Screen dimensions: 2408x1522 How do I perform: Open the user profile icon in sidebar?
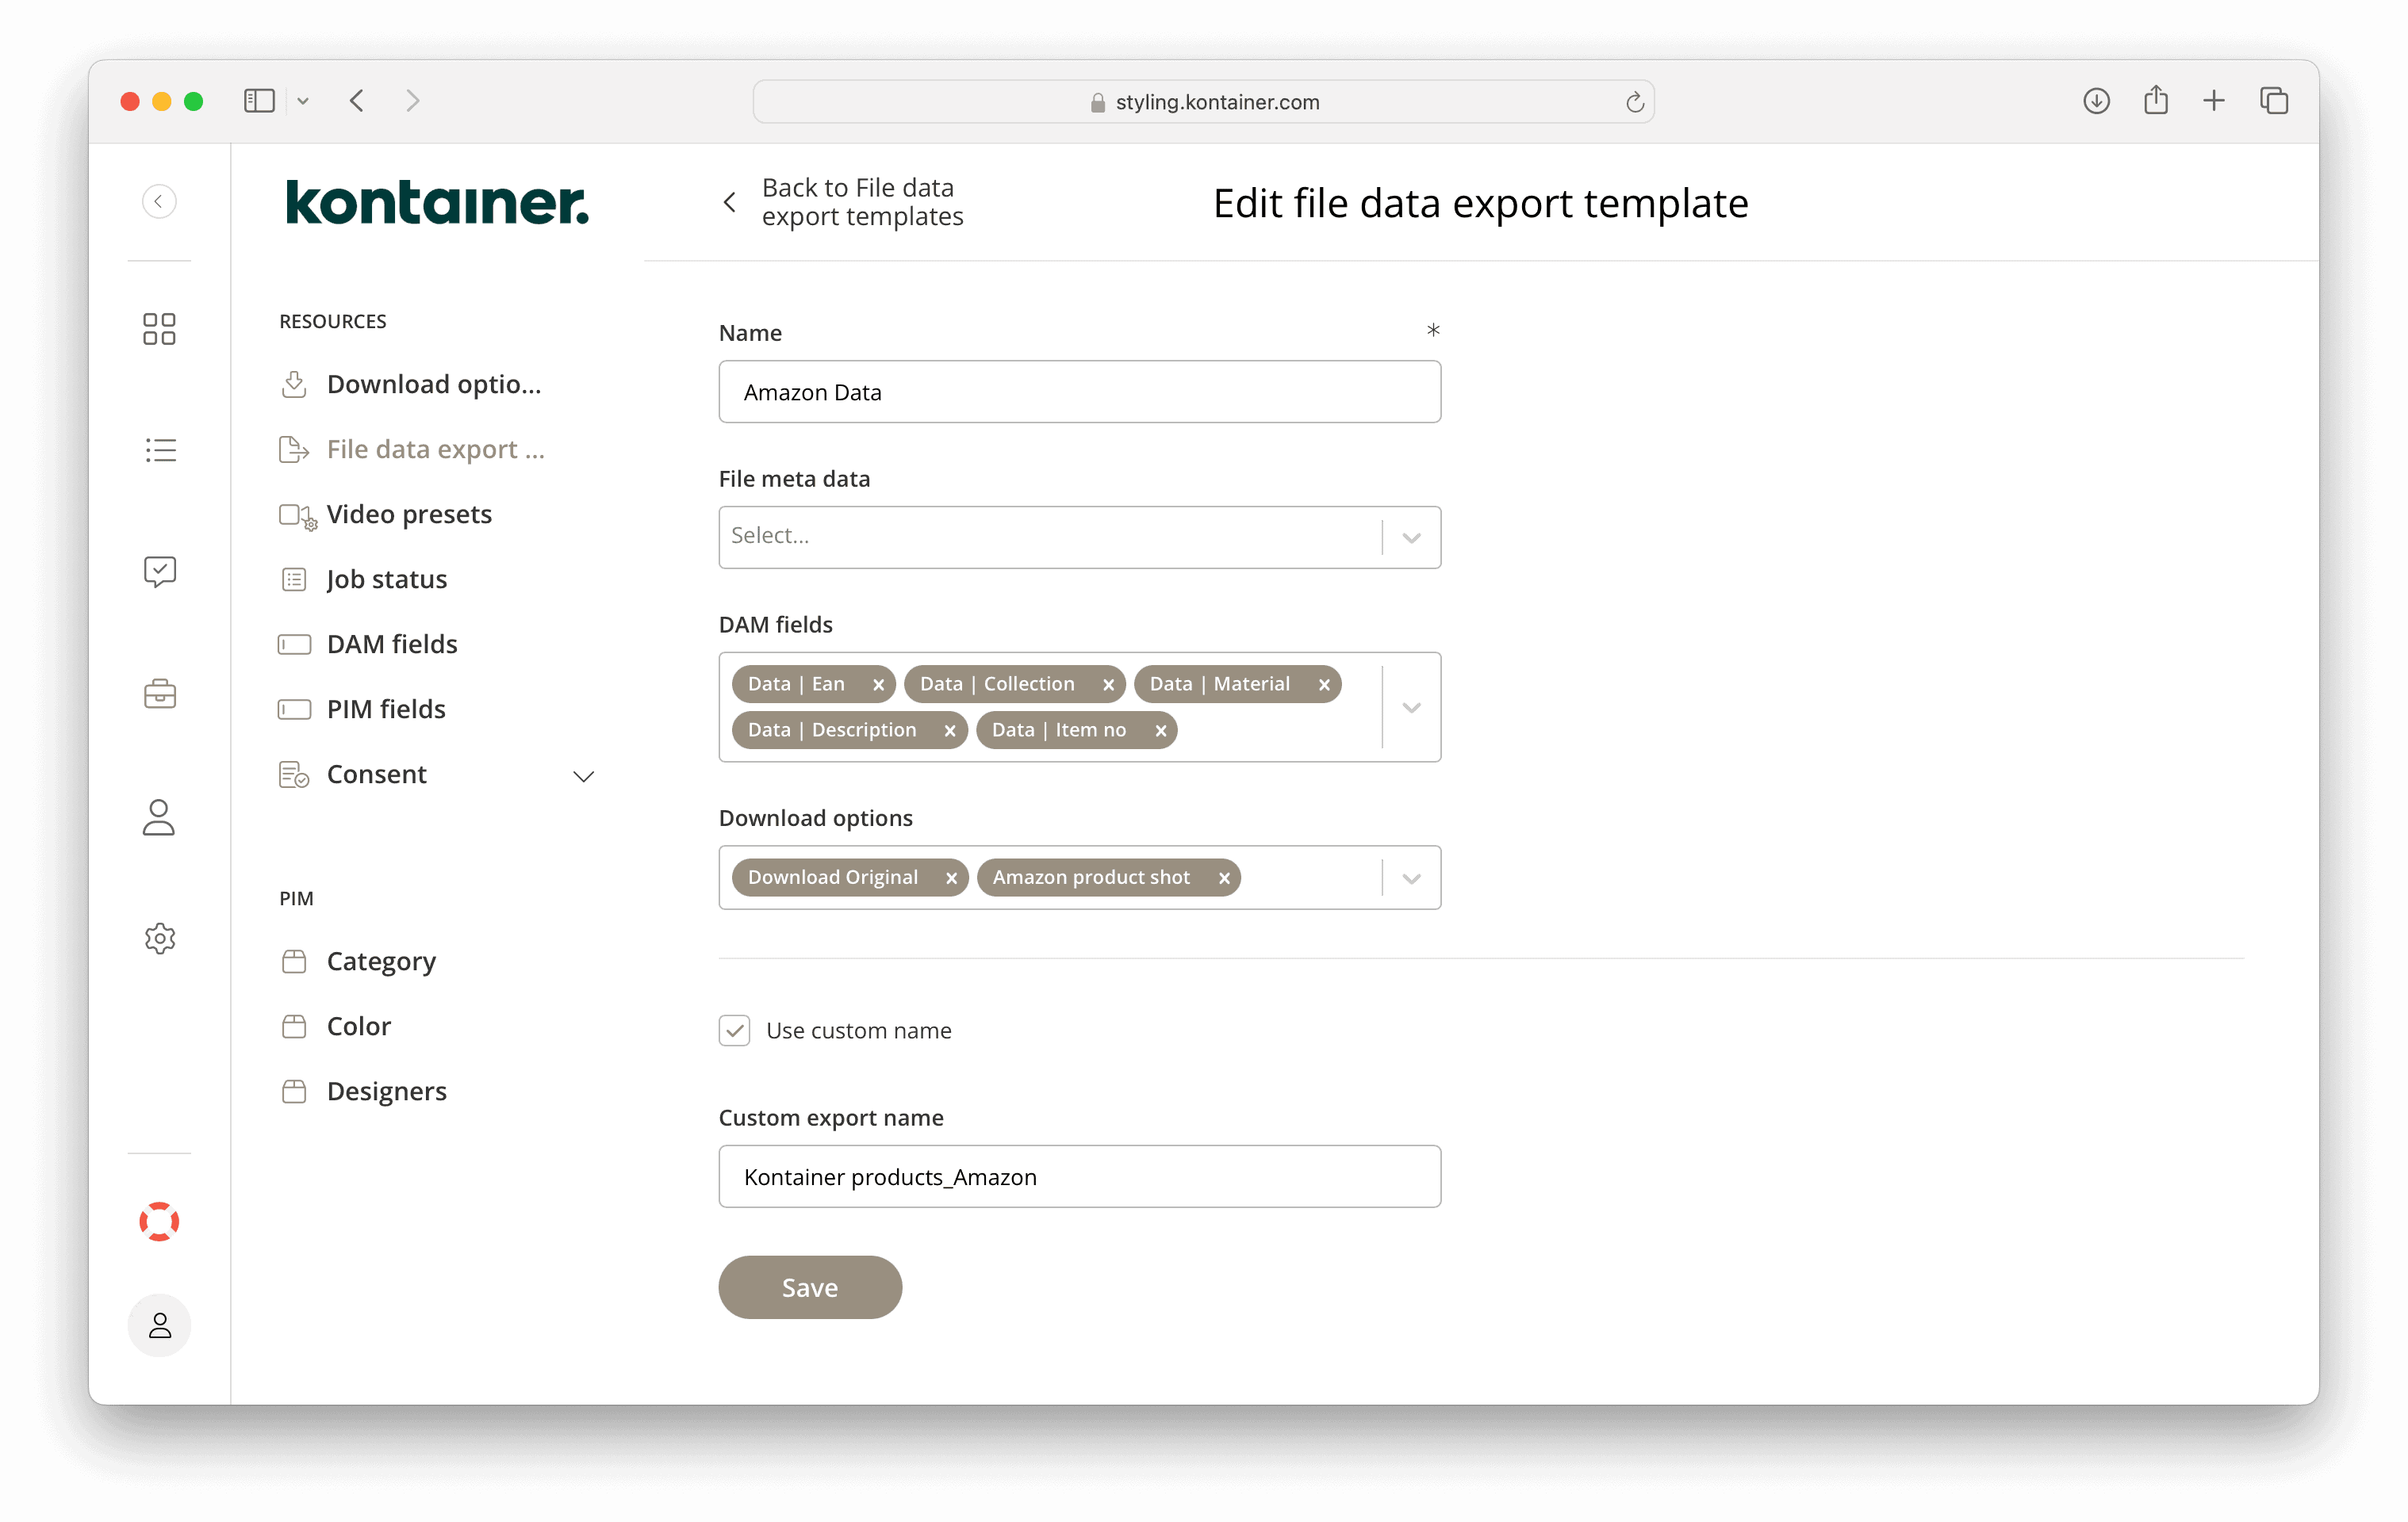159,817
